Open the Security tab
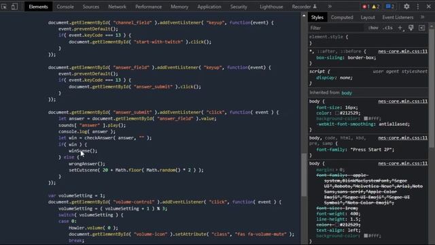 click(239, 7)
